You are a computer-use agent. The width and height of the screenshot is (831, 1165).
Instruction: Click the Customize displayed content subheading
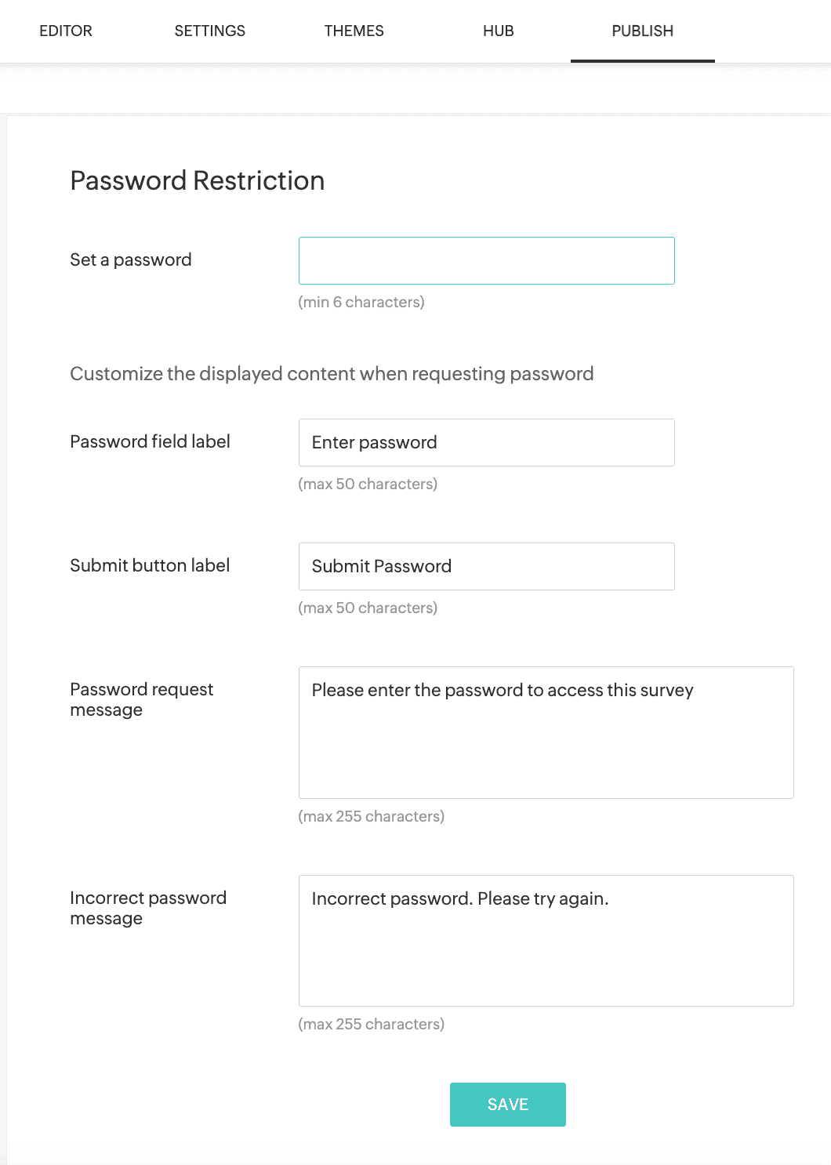[332, 373]
